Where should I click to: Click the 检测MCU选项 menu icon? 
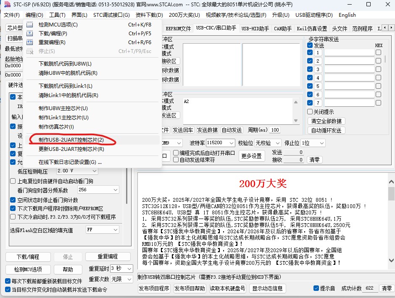(x=30, y=24)
